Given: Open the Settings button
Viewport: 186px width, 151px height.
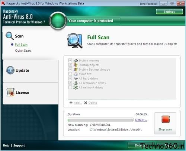Looking at the screenshot, I should (169, 12).
